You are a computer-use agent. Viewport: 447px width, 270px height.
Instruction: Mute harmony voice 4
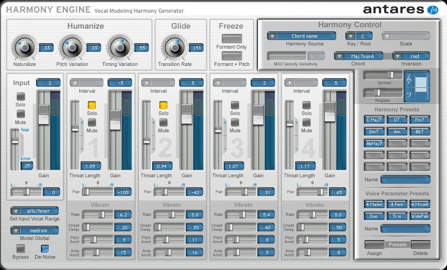[x=307, y=123]
